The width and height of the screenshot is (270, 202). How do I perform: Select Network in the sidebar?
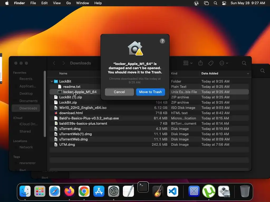[26, 147]
